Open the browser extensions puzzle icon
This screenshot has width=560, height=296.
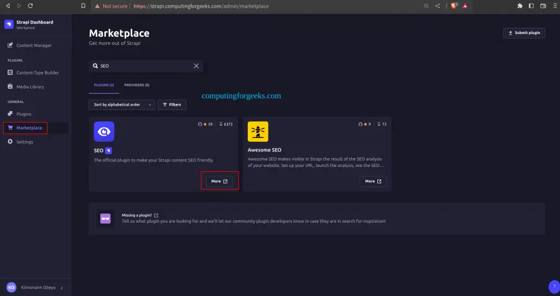click(520, 6)
